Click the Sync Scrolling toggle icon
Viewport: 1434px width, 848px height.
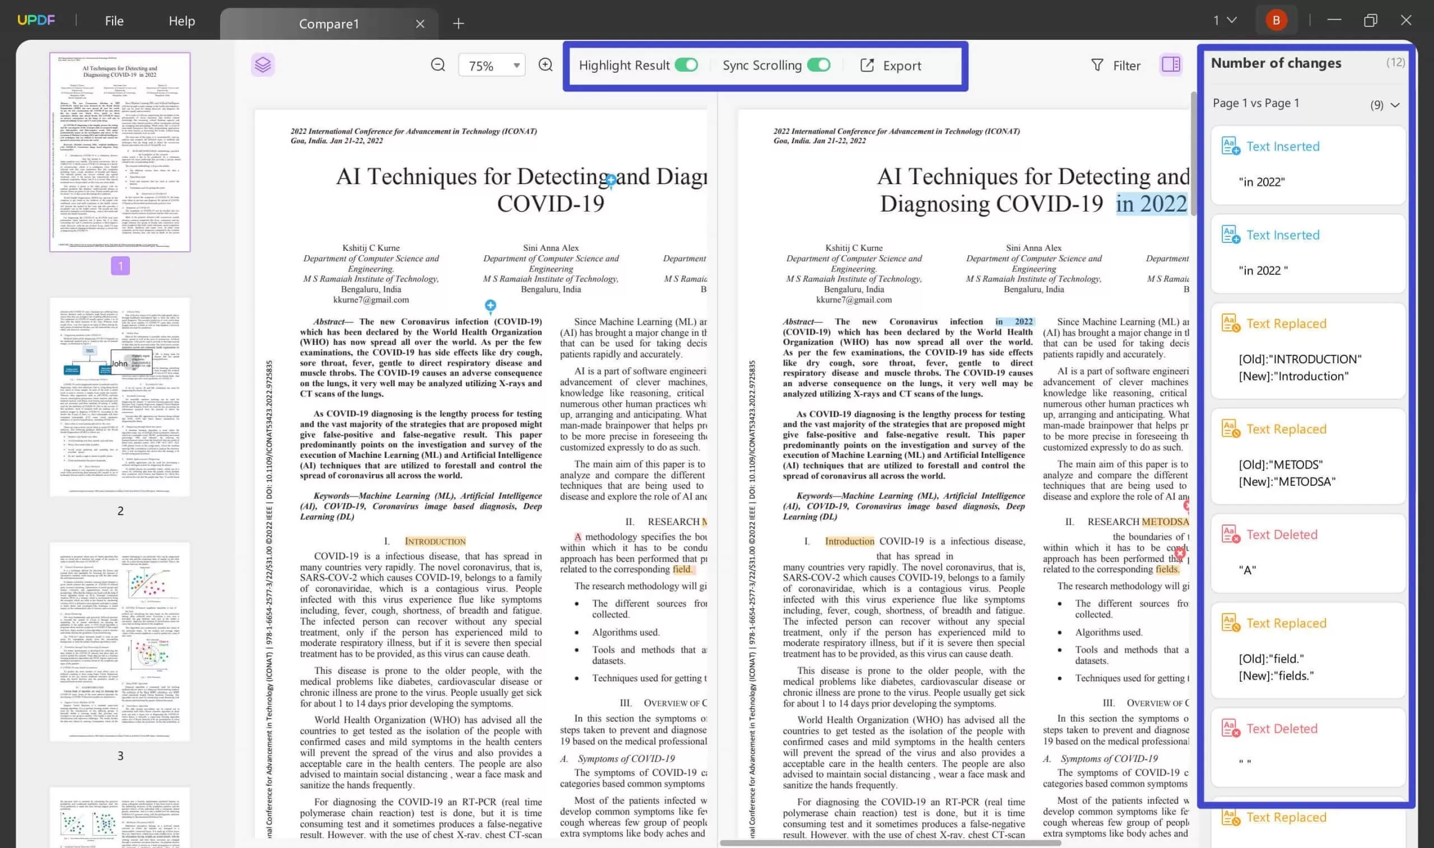pos(819,64)
